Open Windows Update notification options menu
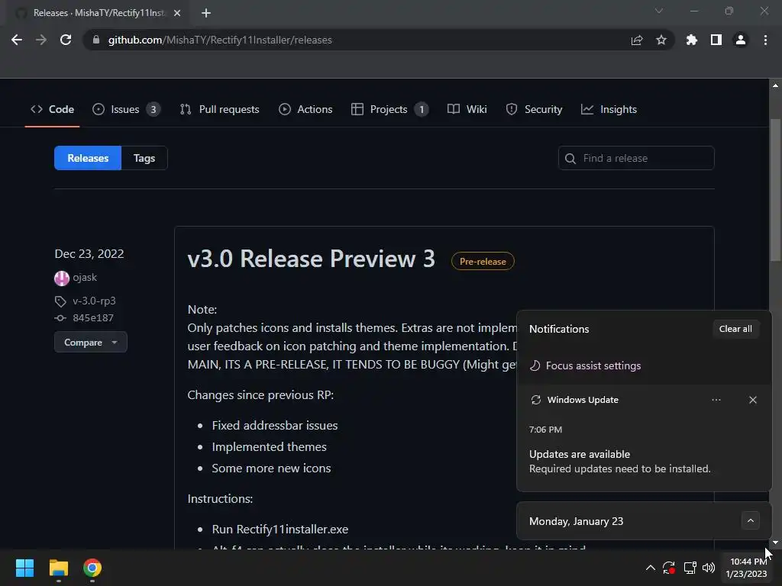The image size is (782, 586). [x=716, y=400]
